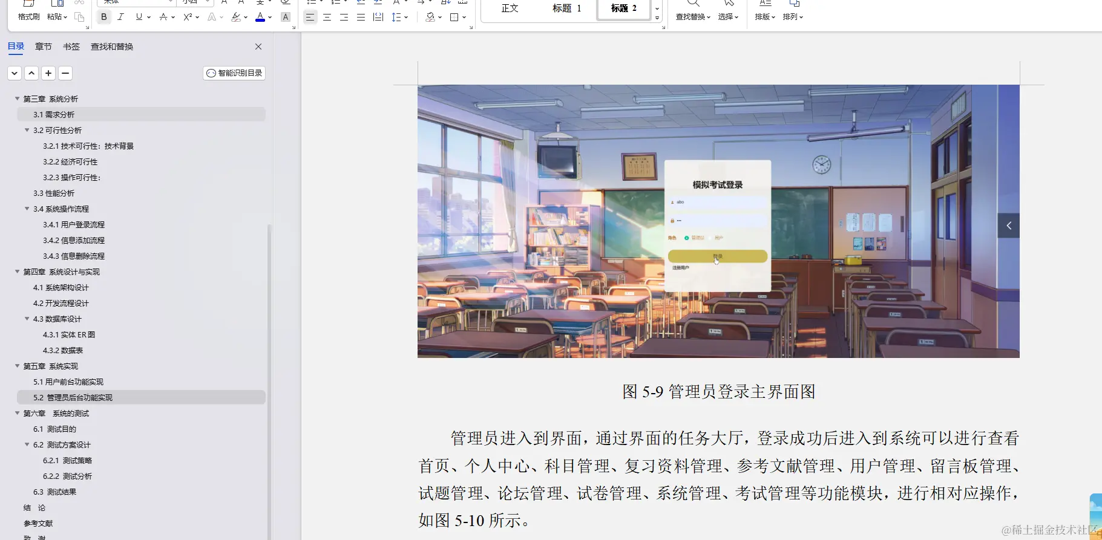Viewport: 1102px width, 540px height.
Task: Select the 标题 1 style
Action: point(566,8)
